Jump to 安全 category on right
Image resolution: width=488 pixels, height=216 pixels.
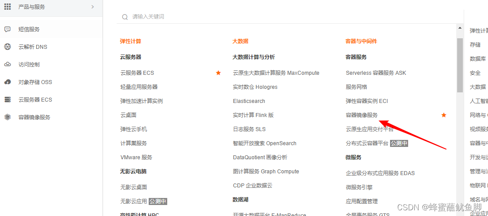pos(475,73)
